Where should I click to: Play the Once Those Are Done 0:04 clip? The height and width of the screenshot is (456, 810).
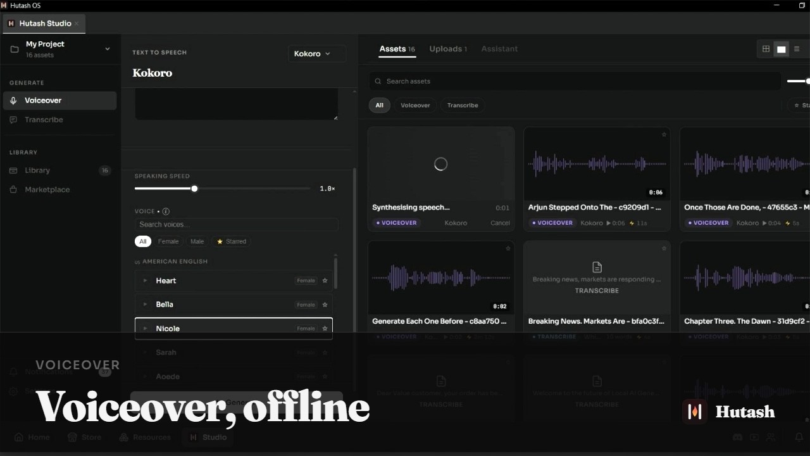(x=765, y=223)
